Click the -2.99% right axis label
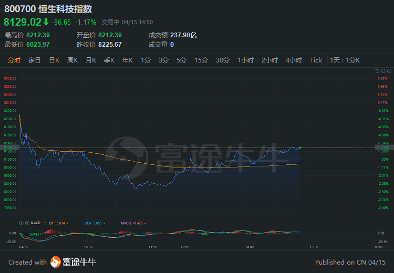This screenshot has height=273, width=394. coord(383,208)
